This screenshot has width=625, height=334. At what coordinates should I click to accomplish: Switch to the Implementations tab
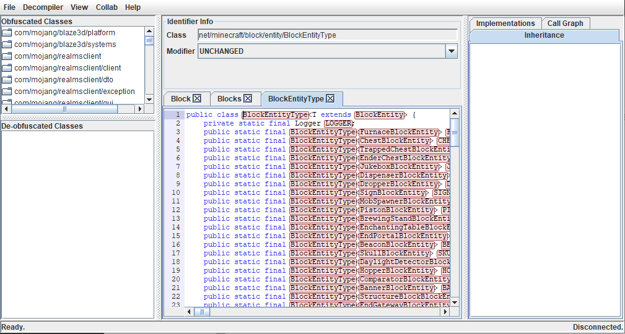pyautogui.click(x=505, y=24)
